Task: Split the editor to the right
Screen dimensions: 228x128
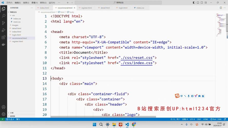Action: pyautogui.click(x=221, y=8)
